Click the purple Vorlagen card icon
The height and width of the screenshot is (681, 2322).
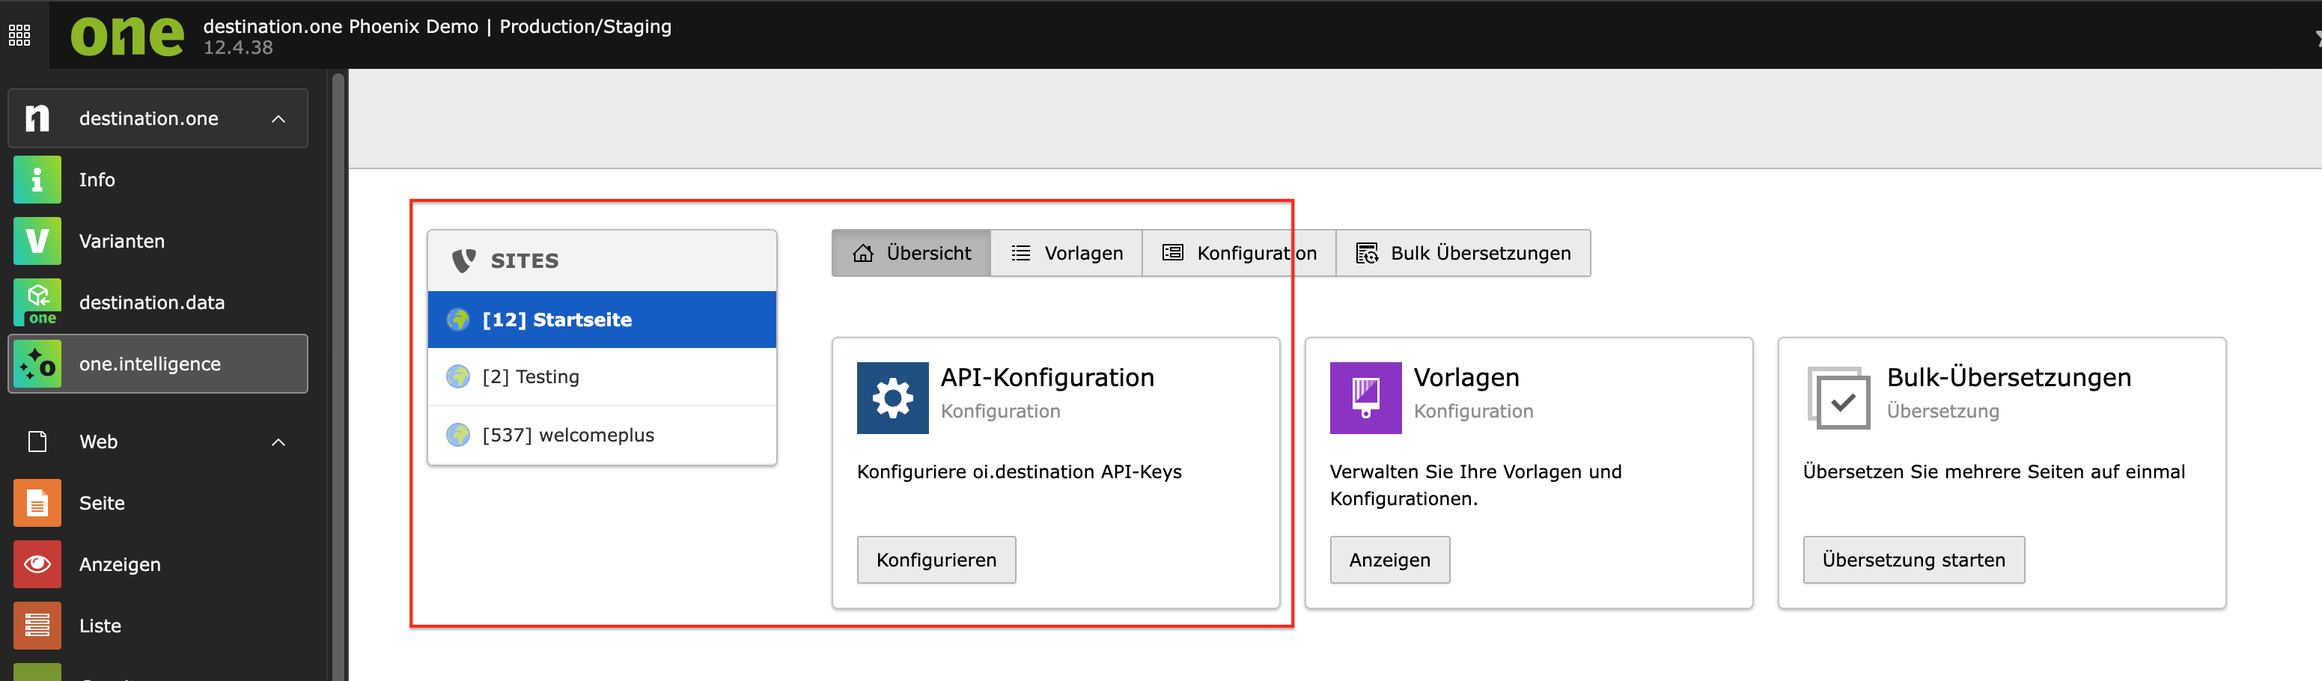pyautogui.click(x=1365, y=398)
